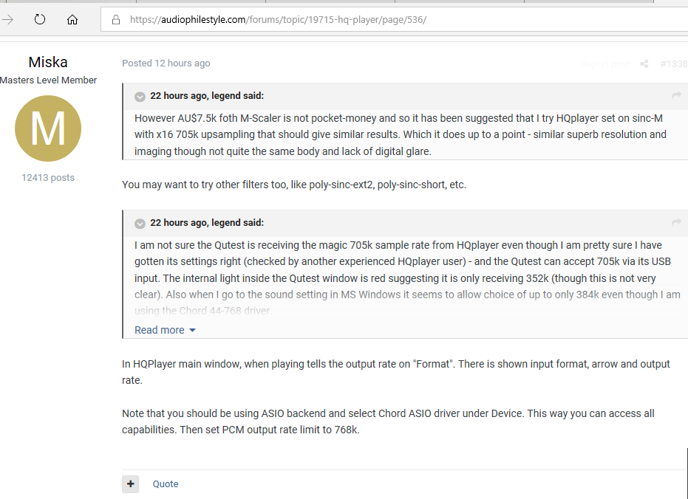The height and width of the screenshot is (499, 688).
Task: Click the 'Posted 12 hours ago' timestamp
Action: click(x=166, y=63)
